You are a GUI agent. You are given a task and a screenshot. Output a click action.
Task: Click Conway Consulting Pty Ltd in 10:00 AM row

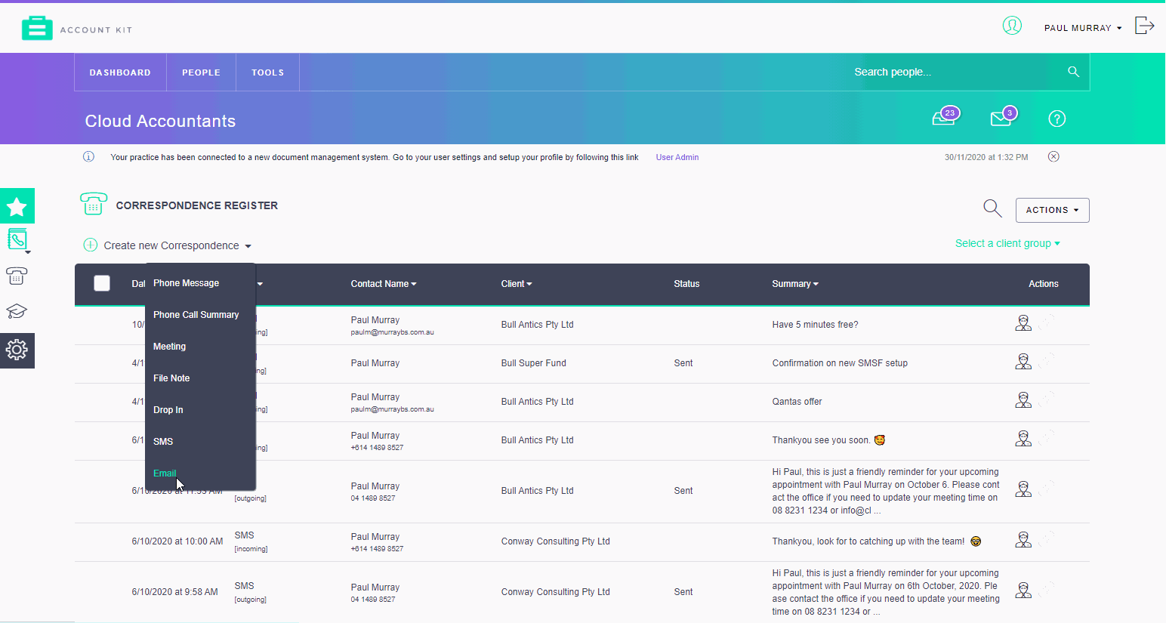coord(555,541)
